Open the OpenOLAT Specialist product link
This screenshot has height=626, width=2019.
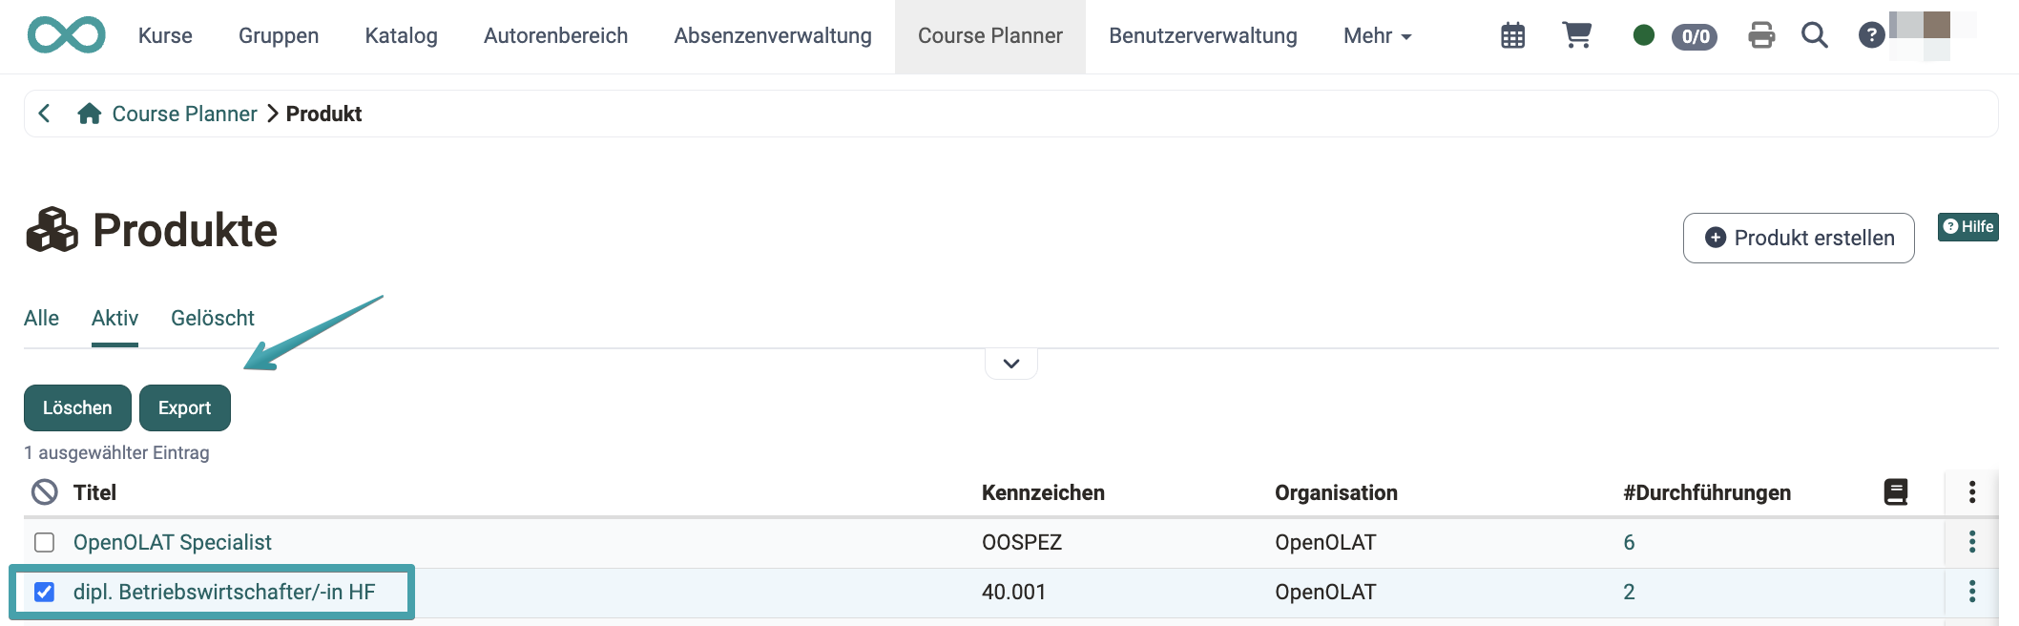[x=173, y=542]
